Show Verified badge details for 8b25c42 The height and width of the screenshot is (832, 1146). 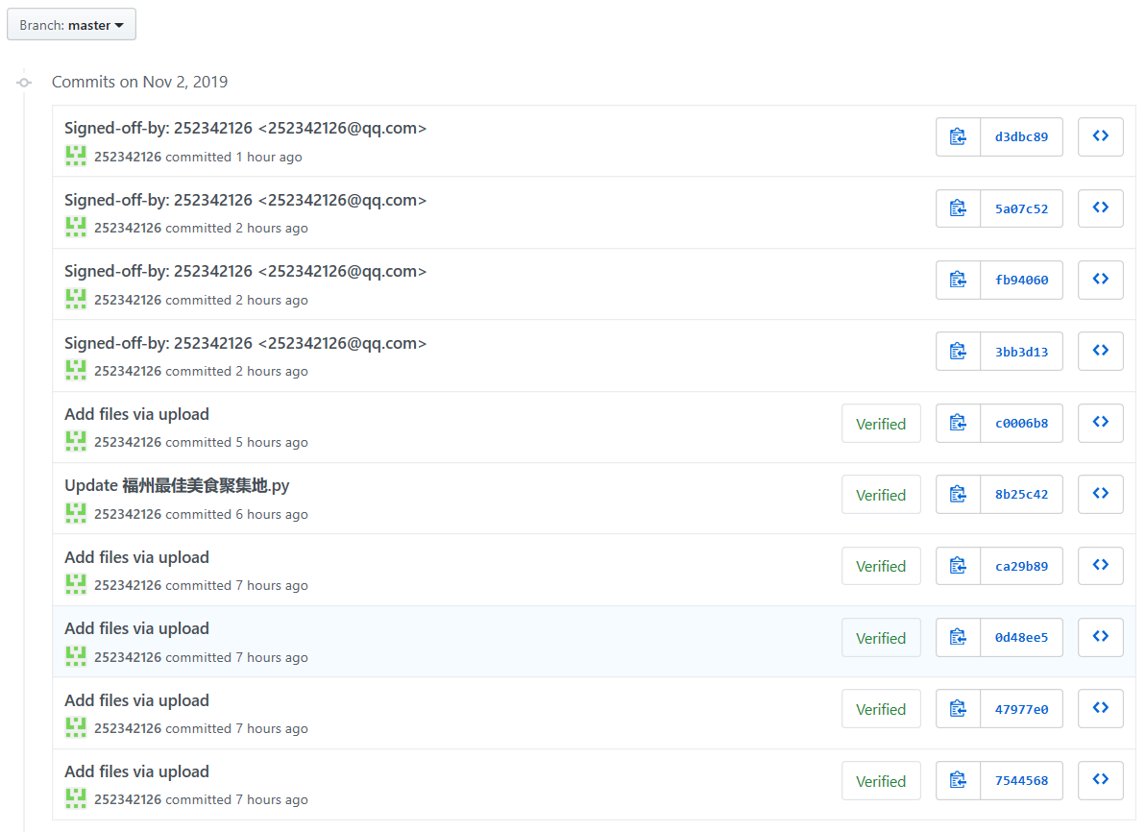click(x=881, y=495)
